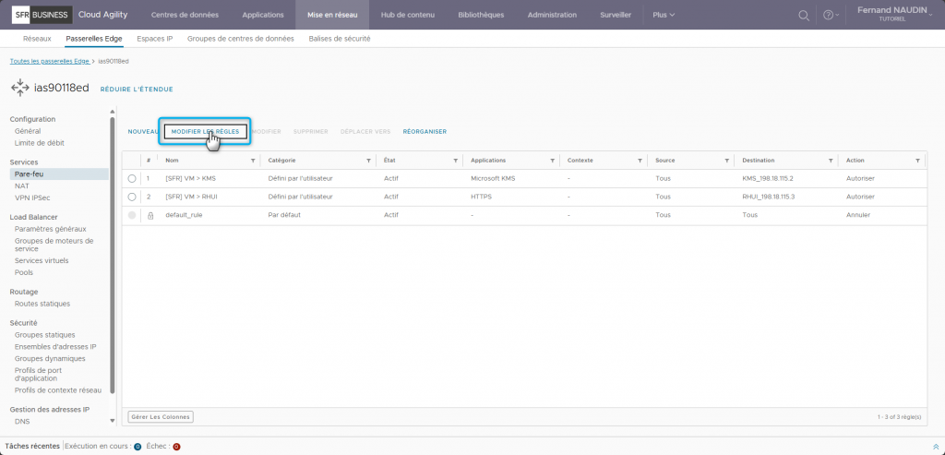Open NAT in the Services sidebar

[x=22, y=186]
